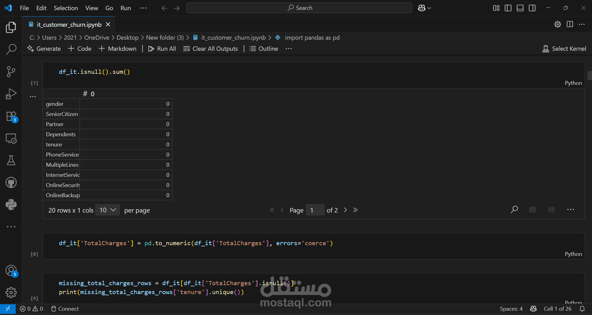The image size is (592, 315).
Task: Open the Python extension view
Action: click(11, 205)
